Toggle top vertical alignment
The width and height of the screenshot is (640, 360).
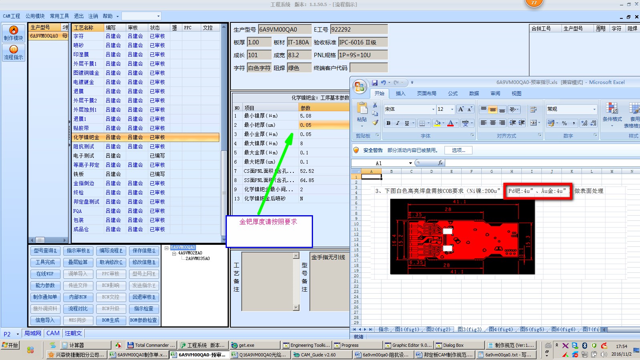coord(484,109)
